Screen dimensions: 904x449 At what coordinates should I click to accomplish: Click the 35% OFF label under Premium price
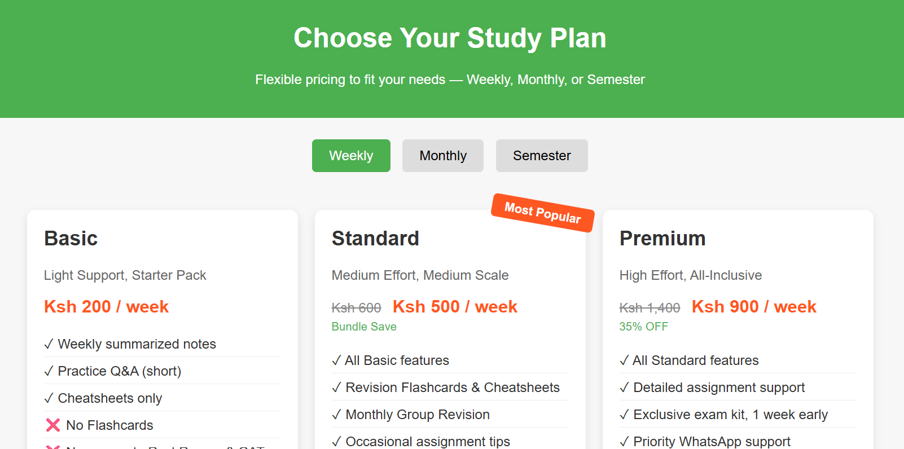pyautogui.click(x=643, y=326)
